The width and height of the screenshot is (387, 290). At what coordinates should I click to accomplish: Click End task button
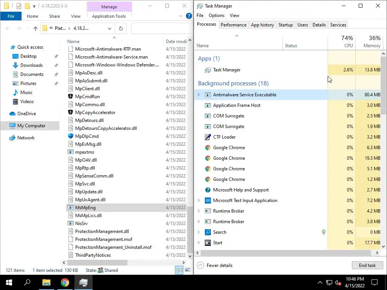pos(367,265)
